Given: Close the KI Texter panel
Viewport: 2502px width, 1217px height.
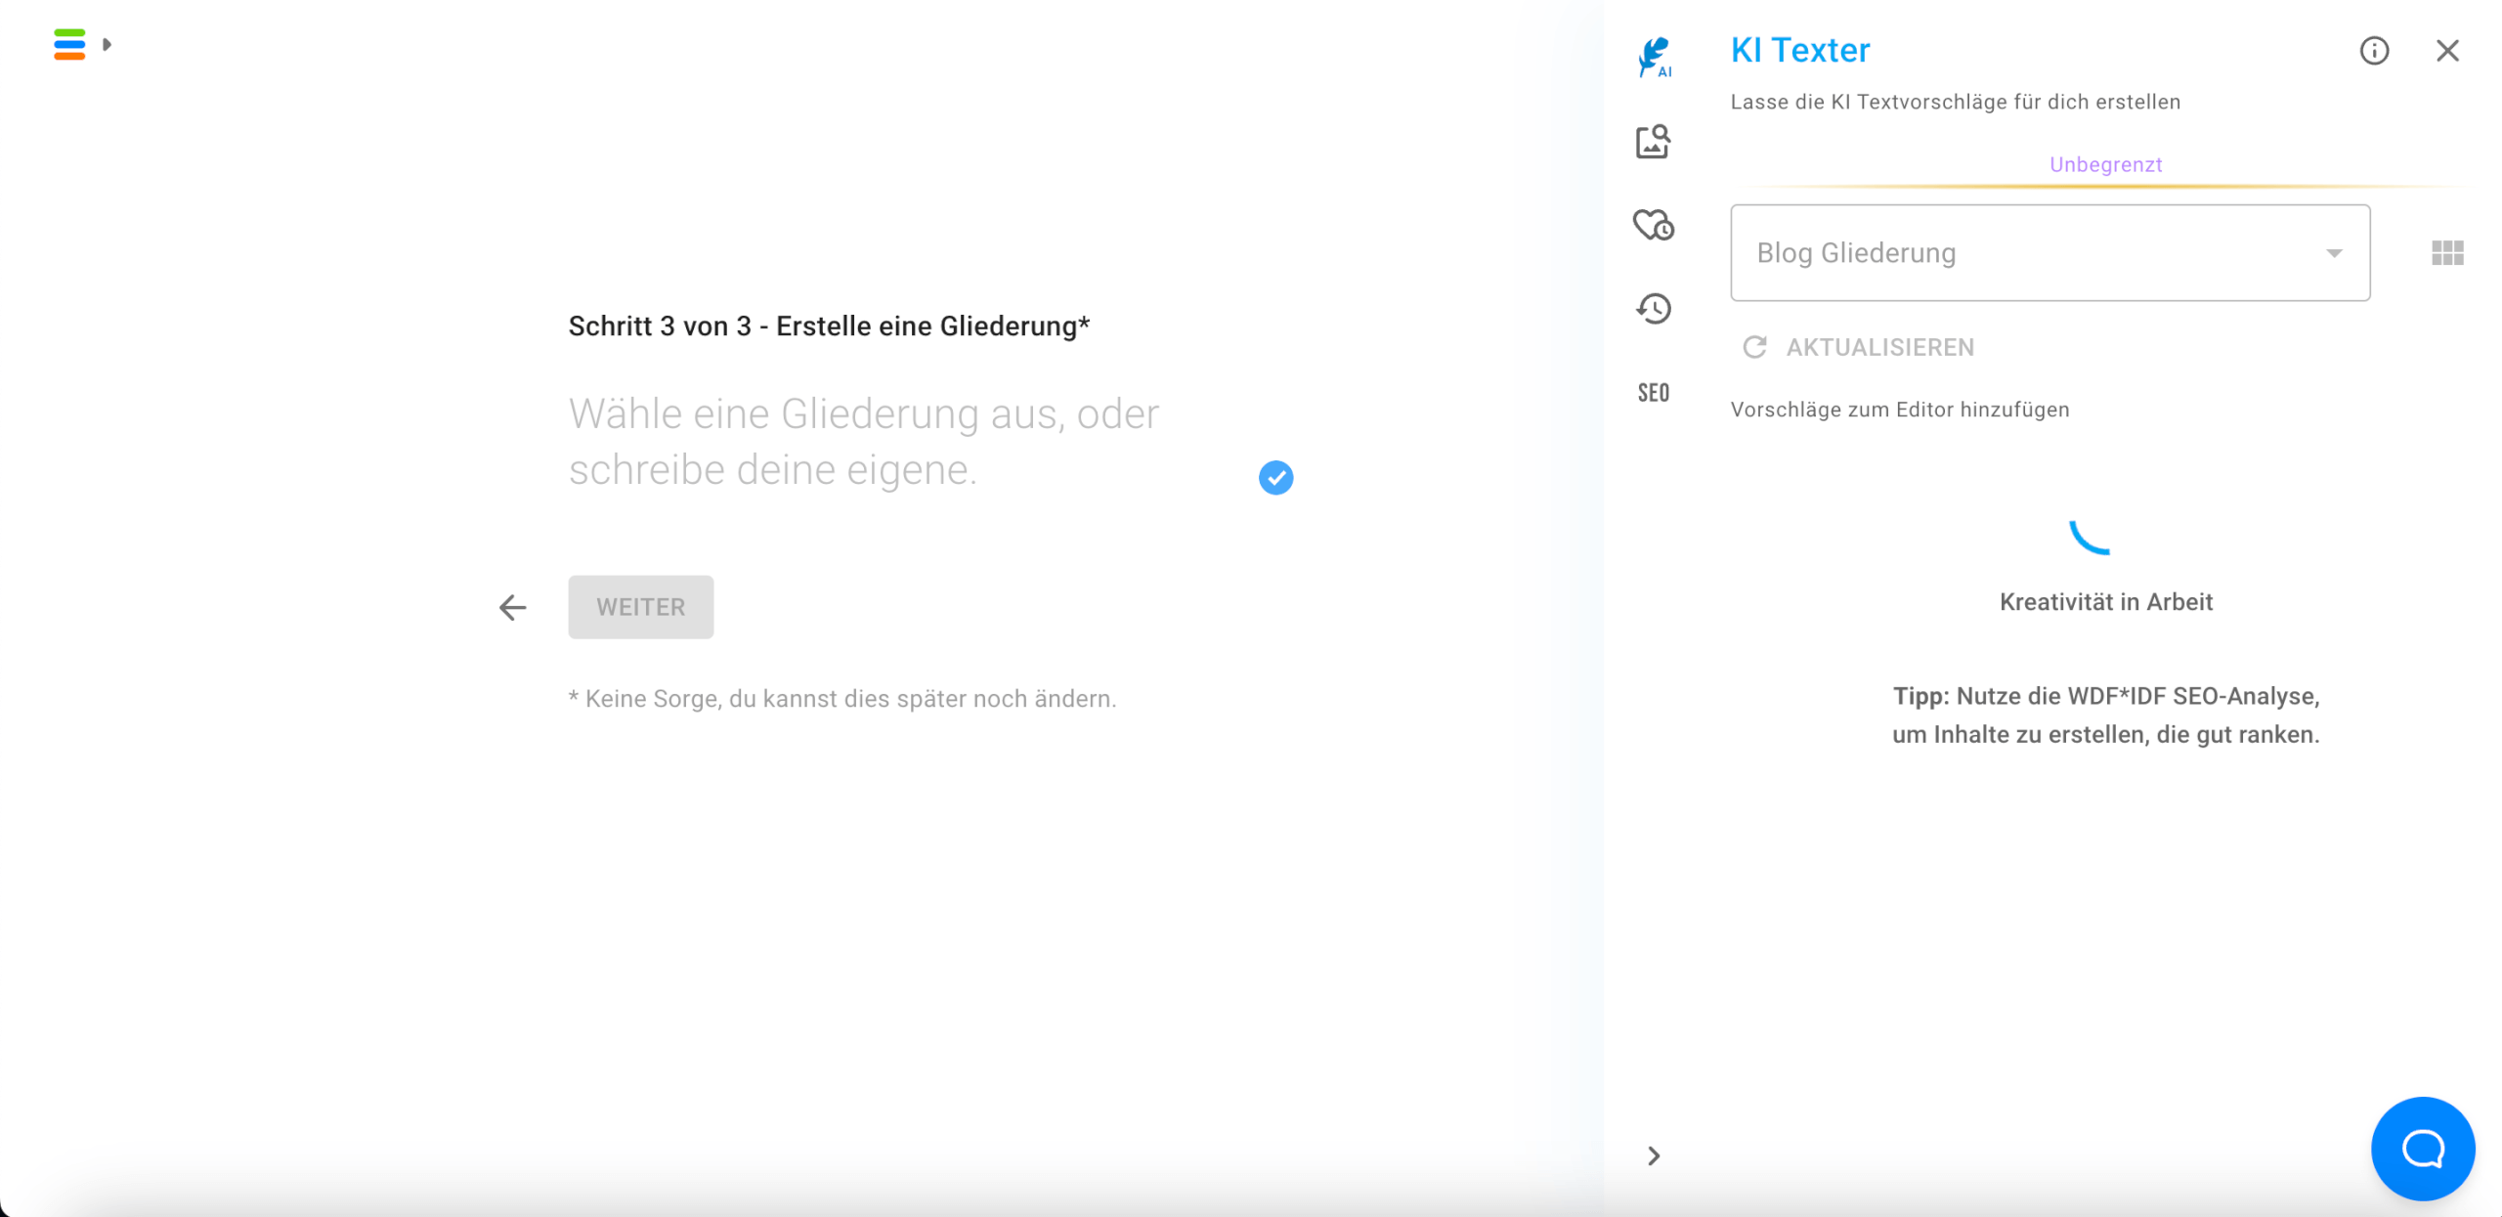Looking at the screenshot, I should [x=2447, y=51].
